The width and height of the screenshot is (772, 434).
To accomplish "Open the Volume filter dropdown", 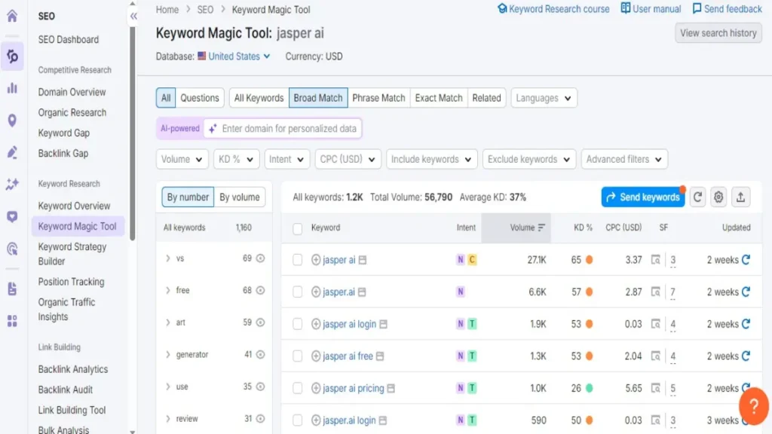I will [182, 160].
